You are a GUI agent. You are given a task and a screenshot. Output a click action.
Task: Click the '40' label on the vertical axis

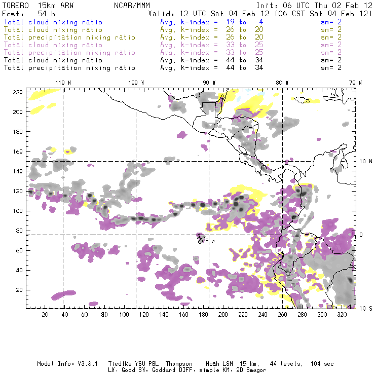pos(19,270)
